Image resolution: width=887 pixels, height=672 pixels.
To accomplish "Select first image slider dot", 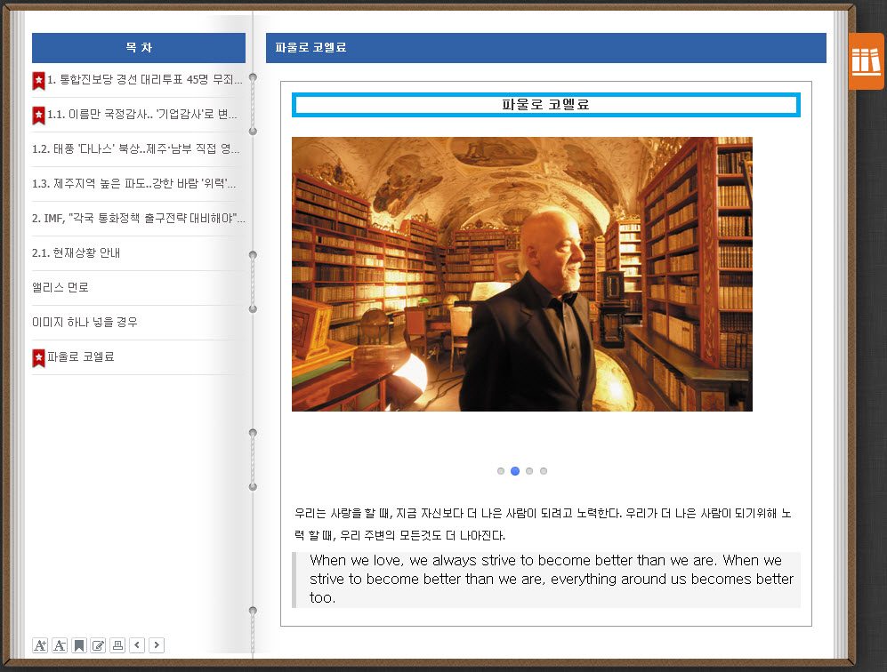I will coord(501,471).
